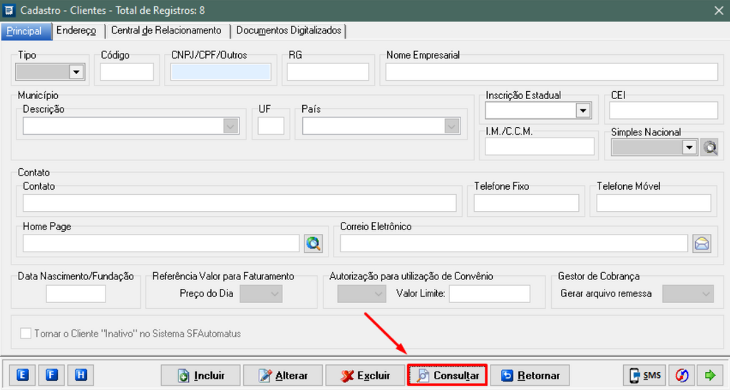Click the Nome Empresarial input field
This screenshot has height=390, width=730.
551,72
